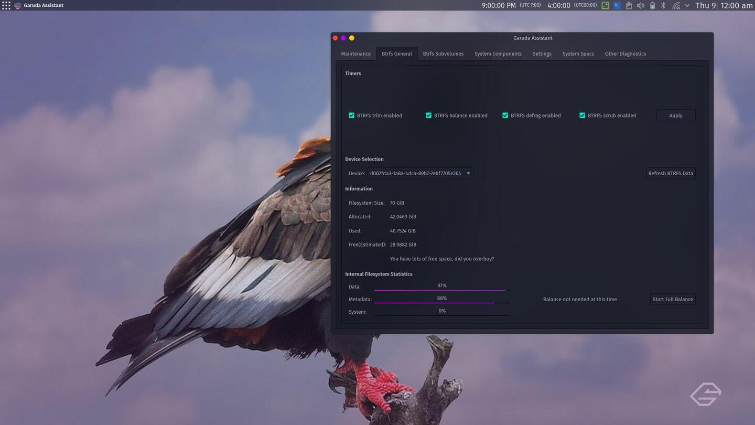This screenshot has width=755, height=425.
Task: Open the network wifi tray icon
Action: 676,5
